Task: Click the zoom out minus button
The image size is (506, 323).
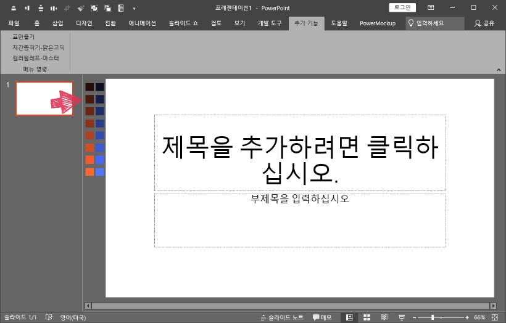Action: point(415,317)
